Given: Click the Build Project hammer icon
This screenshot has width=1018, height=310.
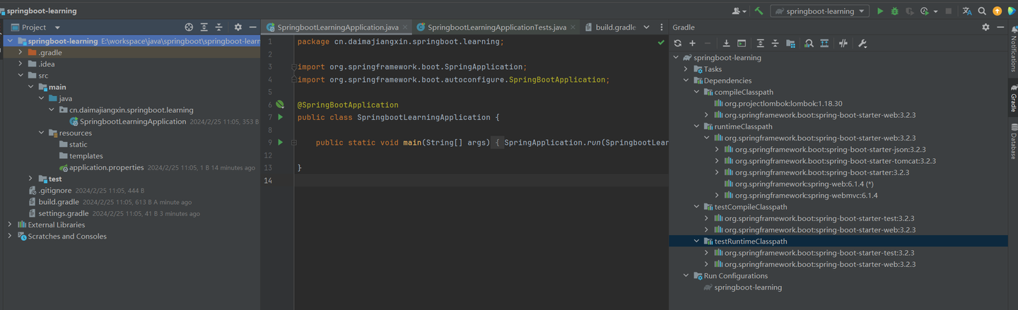Looking at the screenshot, I should click(x=759, y=11).
